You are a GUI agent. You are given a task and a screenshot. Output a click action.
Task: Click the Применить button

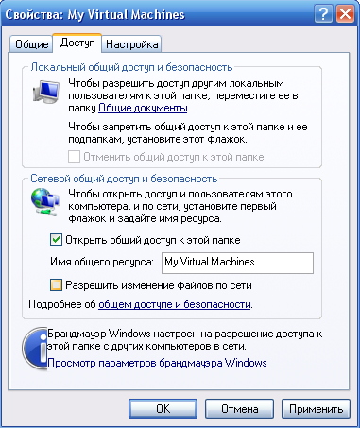click(316, 409)
